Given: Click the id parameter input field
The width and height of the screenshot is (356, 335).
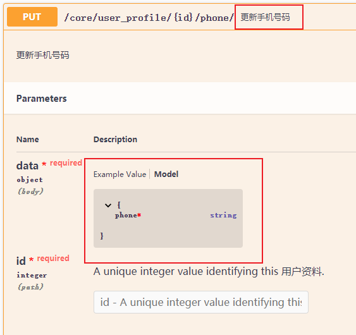Looking at the screenshot, I should [x=201, y=302].
